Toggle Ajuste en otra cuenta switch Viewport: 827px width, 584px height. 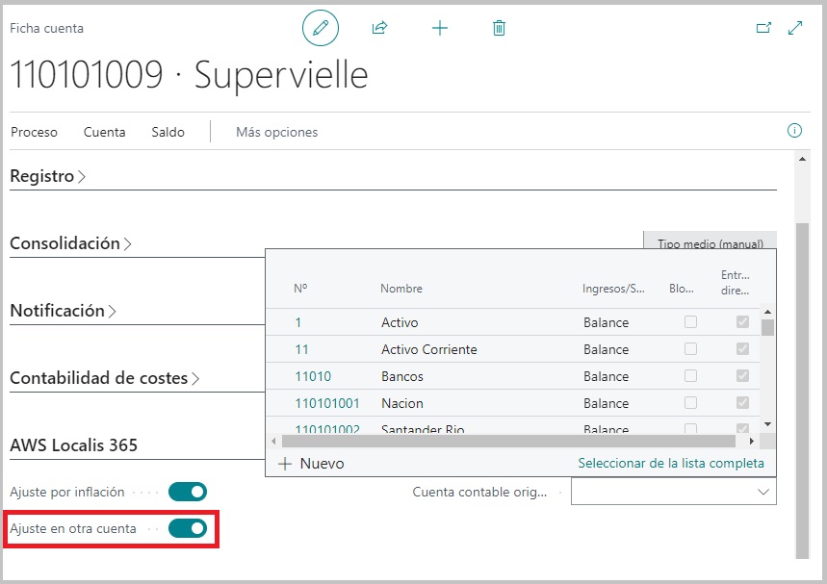188,528
